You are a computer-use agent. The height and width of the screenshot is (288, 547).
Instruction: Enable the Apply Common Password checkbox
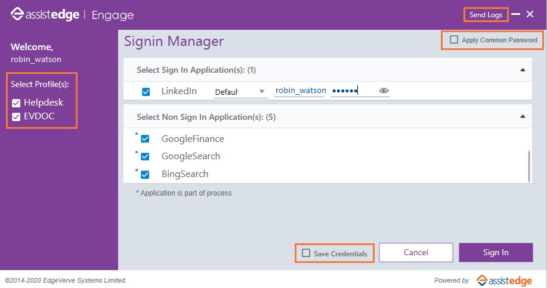455,40
